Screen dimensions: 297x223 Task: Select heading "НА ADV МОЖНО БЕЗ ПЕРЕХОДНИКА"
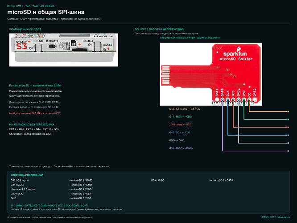32,125
